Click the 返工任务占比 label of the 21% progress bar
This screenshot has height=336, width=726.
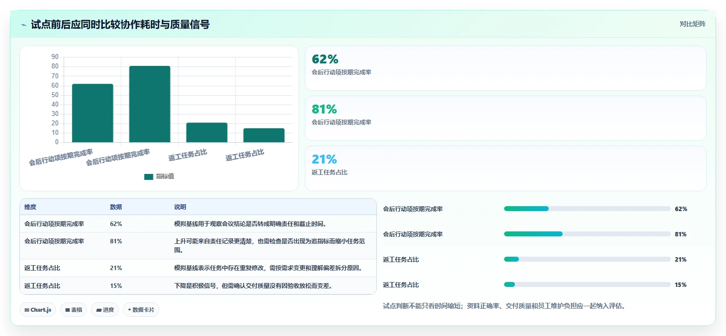pos(401,260)
